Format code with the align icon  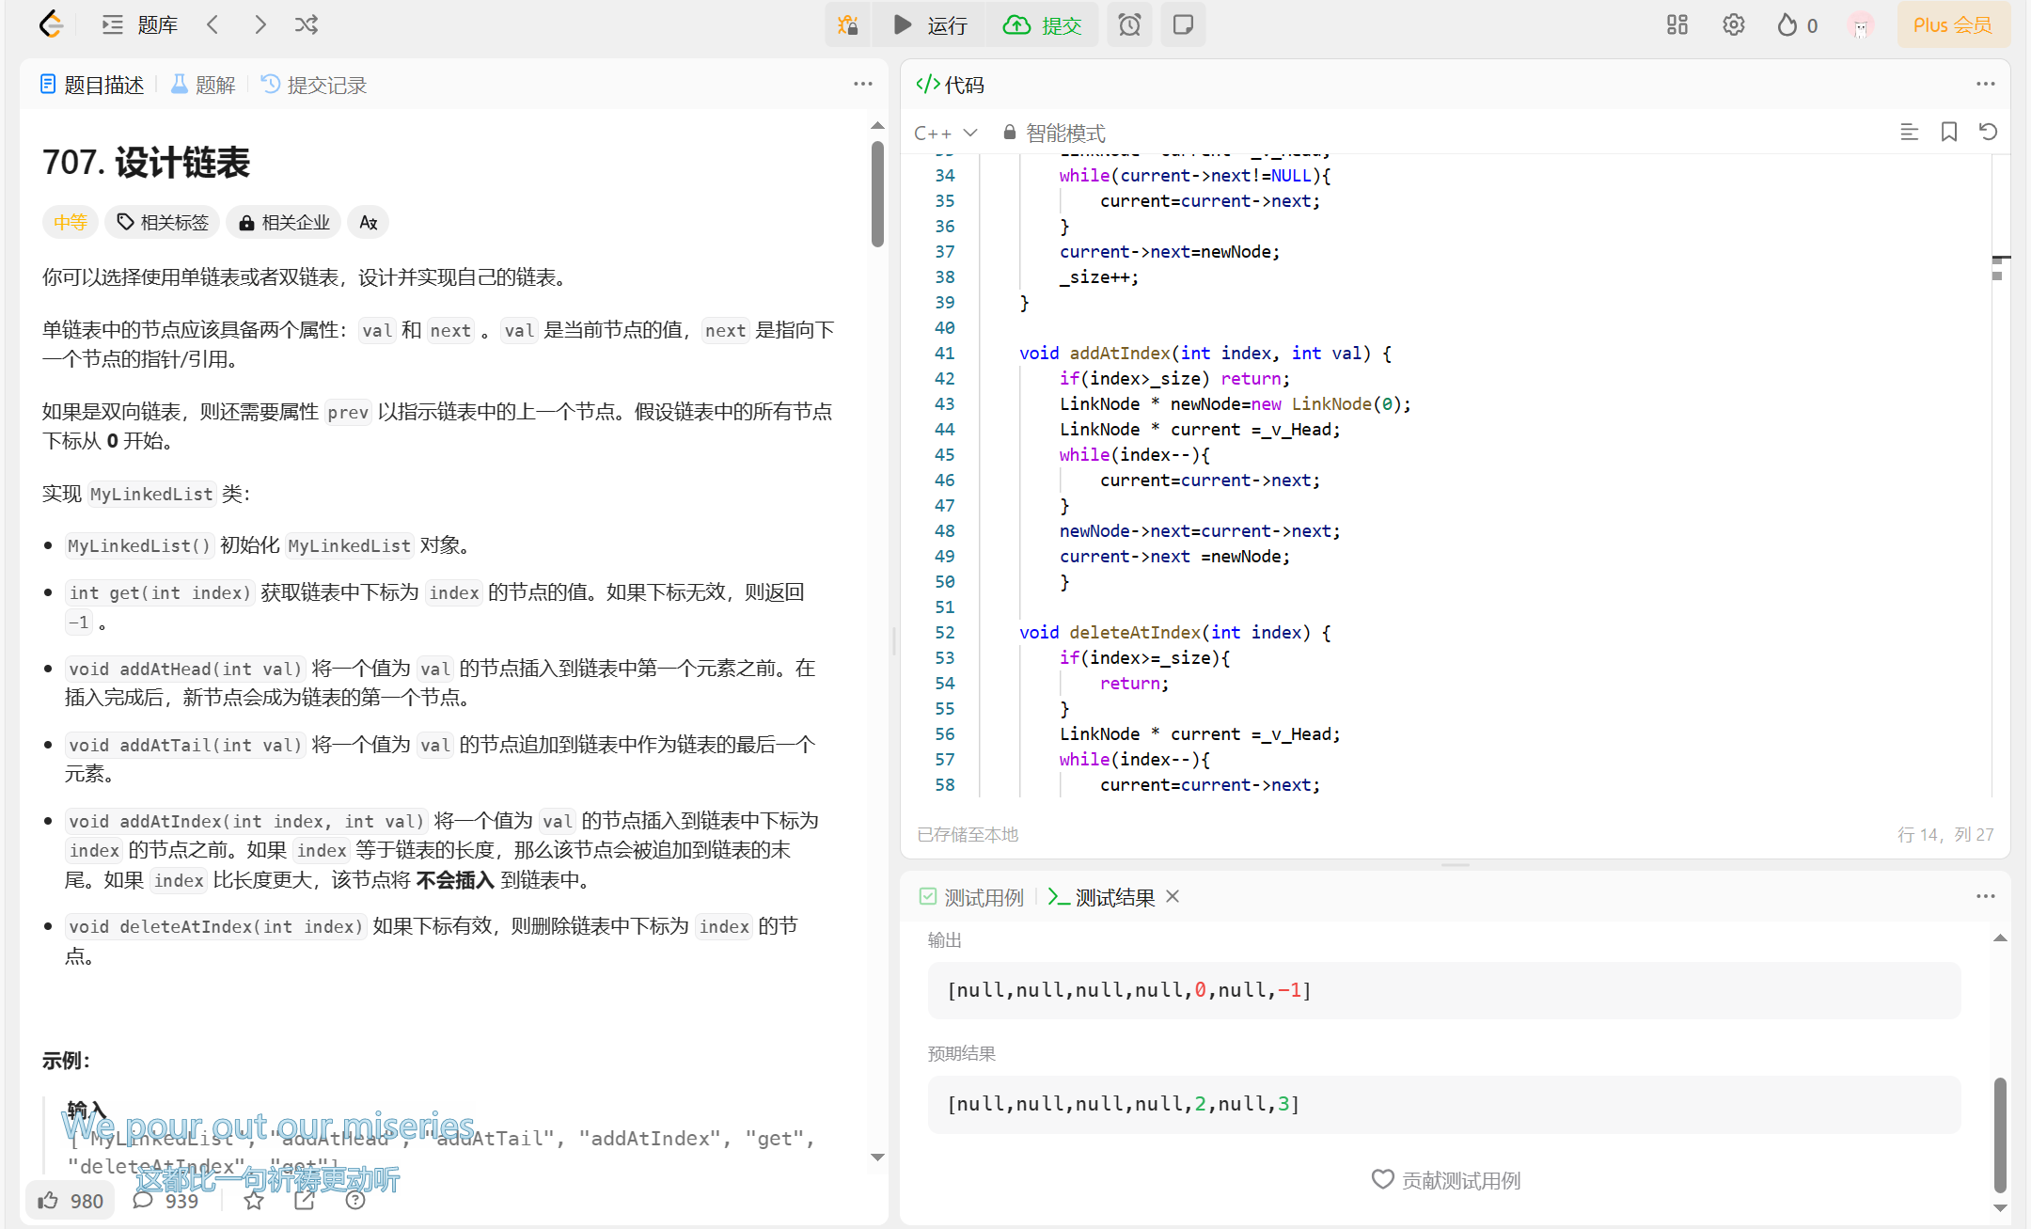pos(1909,132)
